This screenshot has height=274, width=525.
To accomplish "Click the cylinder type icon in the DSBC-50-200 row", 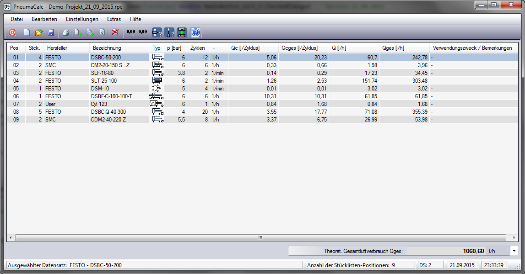I will point(158,57).
